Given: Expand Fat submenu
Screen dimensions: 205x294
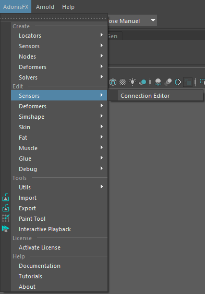Looking at the screenshot, I should (59, 138).
